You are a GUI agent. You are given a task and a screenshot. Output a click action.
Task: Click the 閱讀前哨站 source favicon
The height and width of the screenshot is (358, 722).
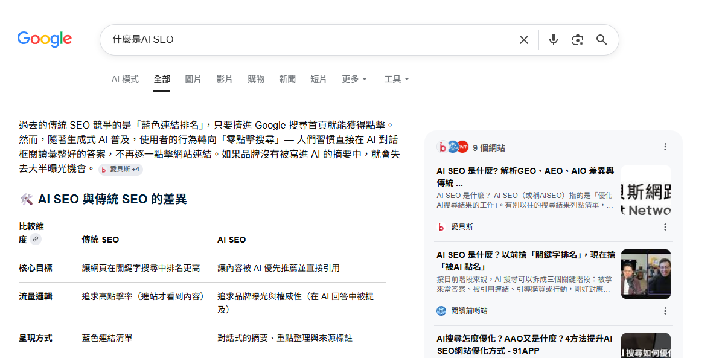point(441,310)
